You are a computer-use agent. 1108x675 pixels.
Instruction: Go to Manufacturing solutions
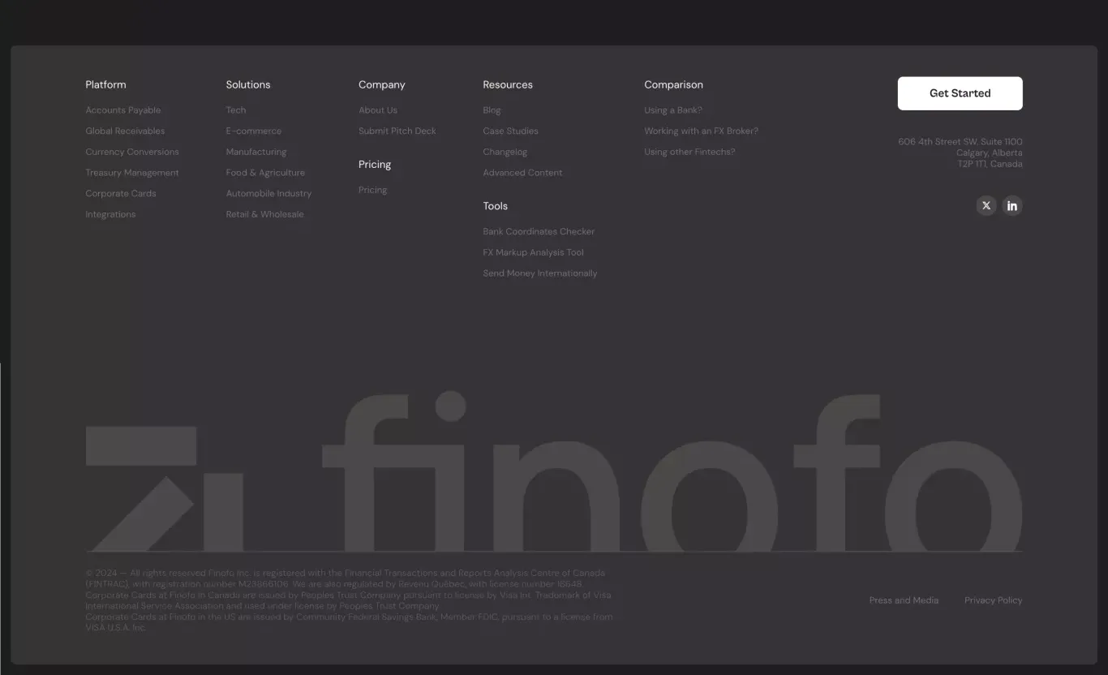[256, 152]
